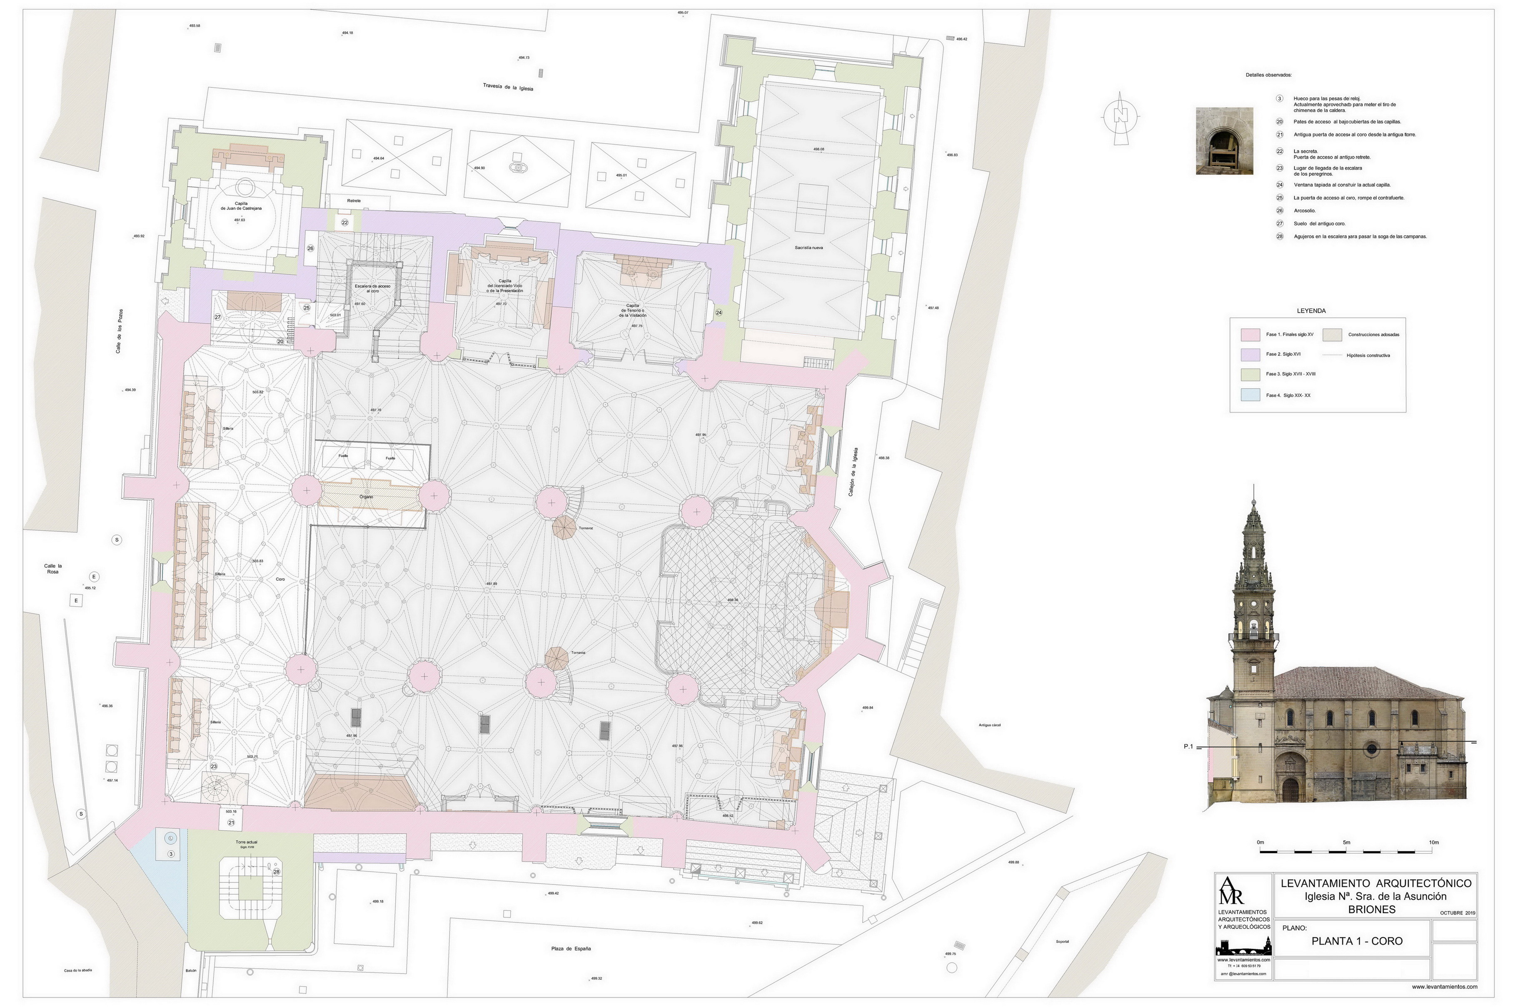Click circled 26 in the details list

(1280, 211)
